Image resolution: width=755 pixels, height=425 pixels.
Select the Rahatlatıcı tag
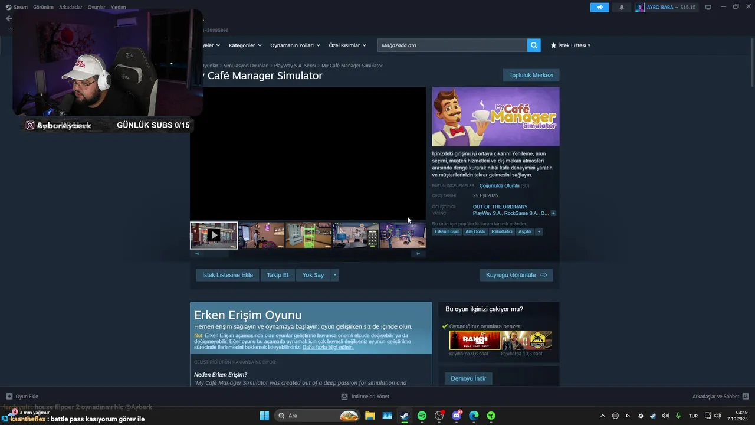[502, 231]
